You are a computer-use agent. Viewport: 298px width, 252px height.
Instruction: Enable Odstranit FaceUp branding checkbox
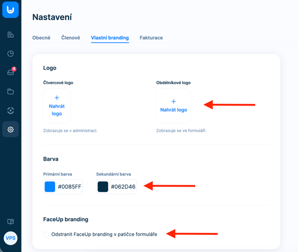46,235
